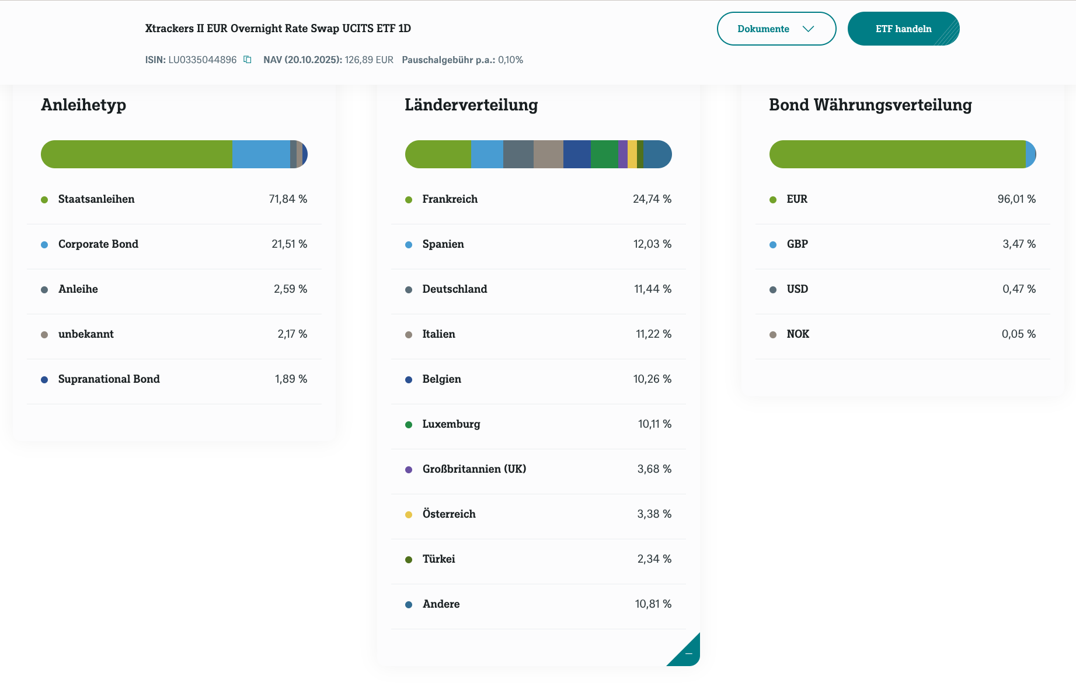The width and height of the screenshot is (1076, 700).
Task: Select the Deutschland segment in the Länderverteilung bar
Action: coord(518,154)
